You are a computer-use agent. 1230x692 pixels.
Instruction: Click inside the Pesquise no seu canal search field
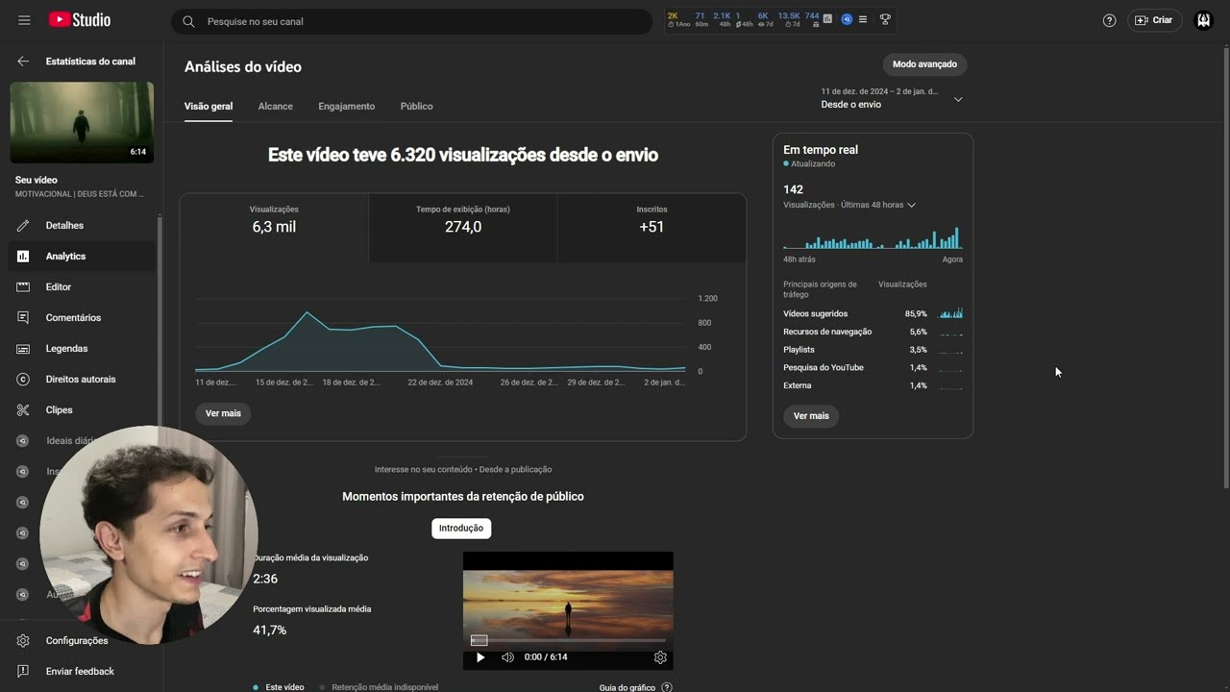(x=411, y=21)
